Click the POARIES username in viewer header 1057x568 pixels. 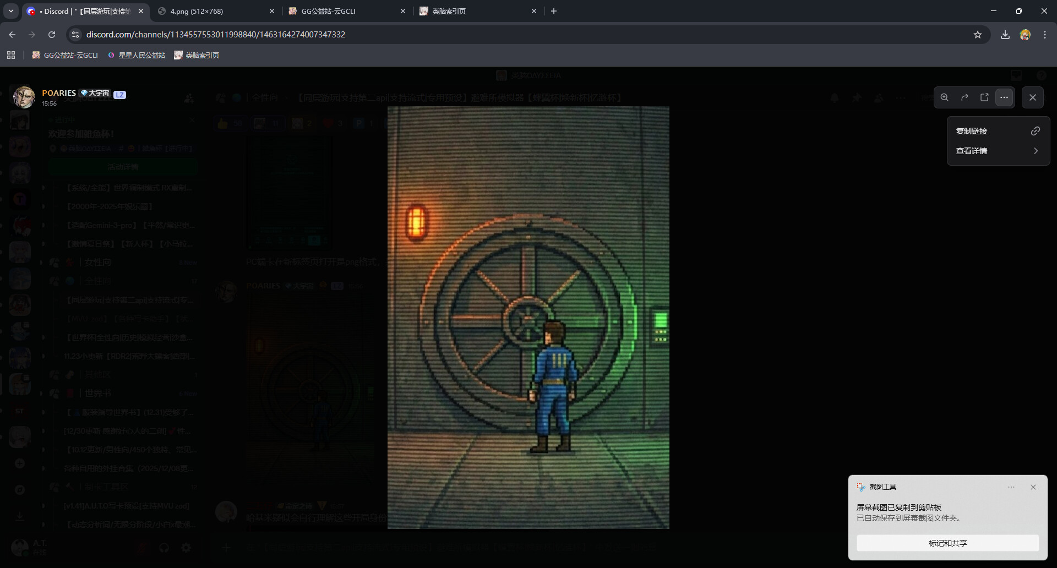pos(59,93)
